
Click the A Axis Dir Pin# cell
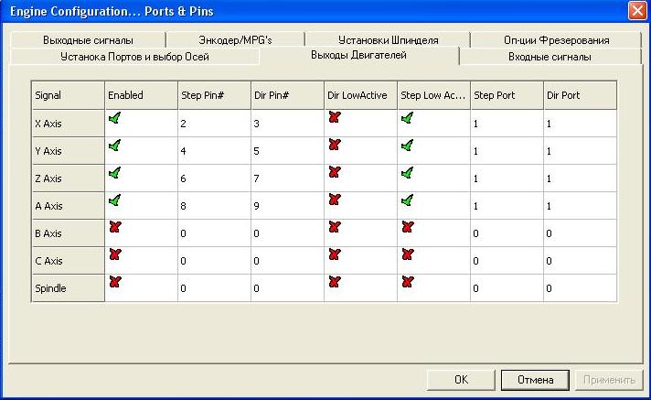[287, 206]
